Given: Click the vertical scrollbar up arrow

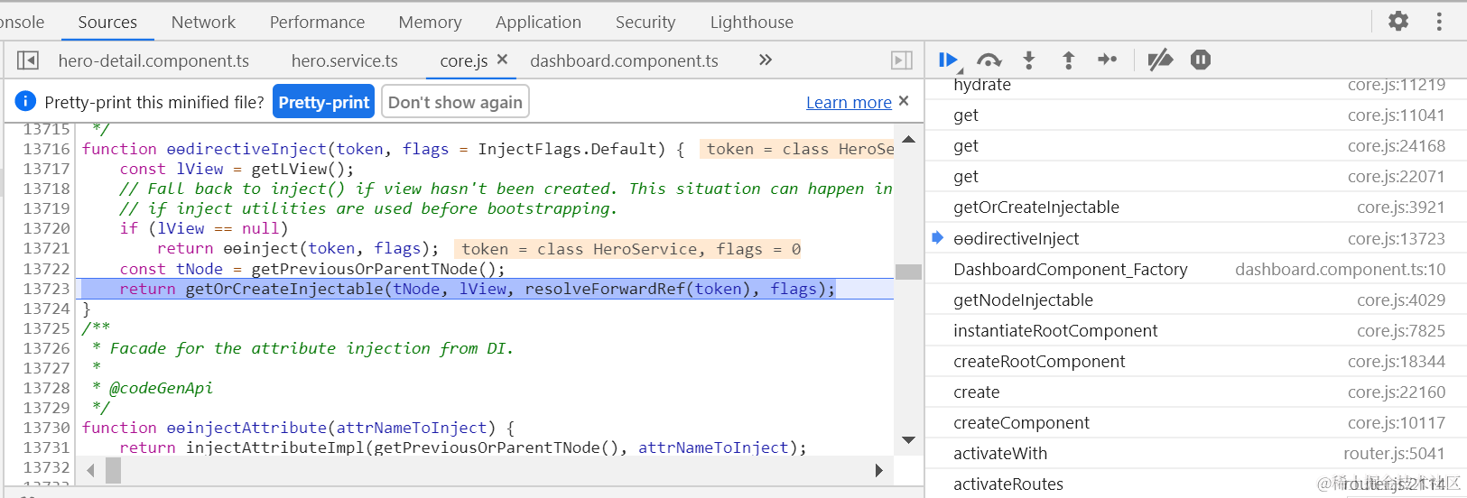Looking at the screenshot, I should (x=909, y=139).
